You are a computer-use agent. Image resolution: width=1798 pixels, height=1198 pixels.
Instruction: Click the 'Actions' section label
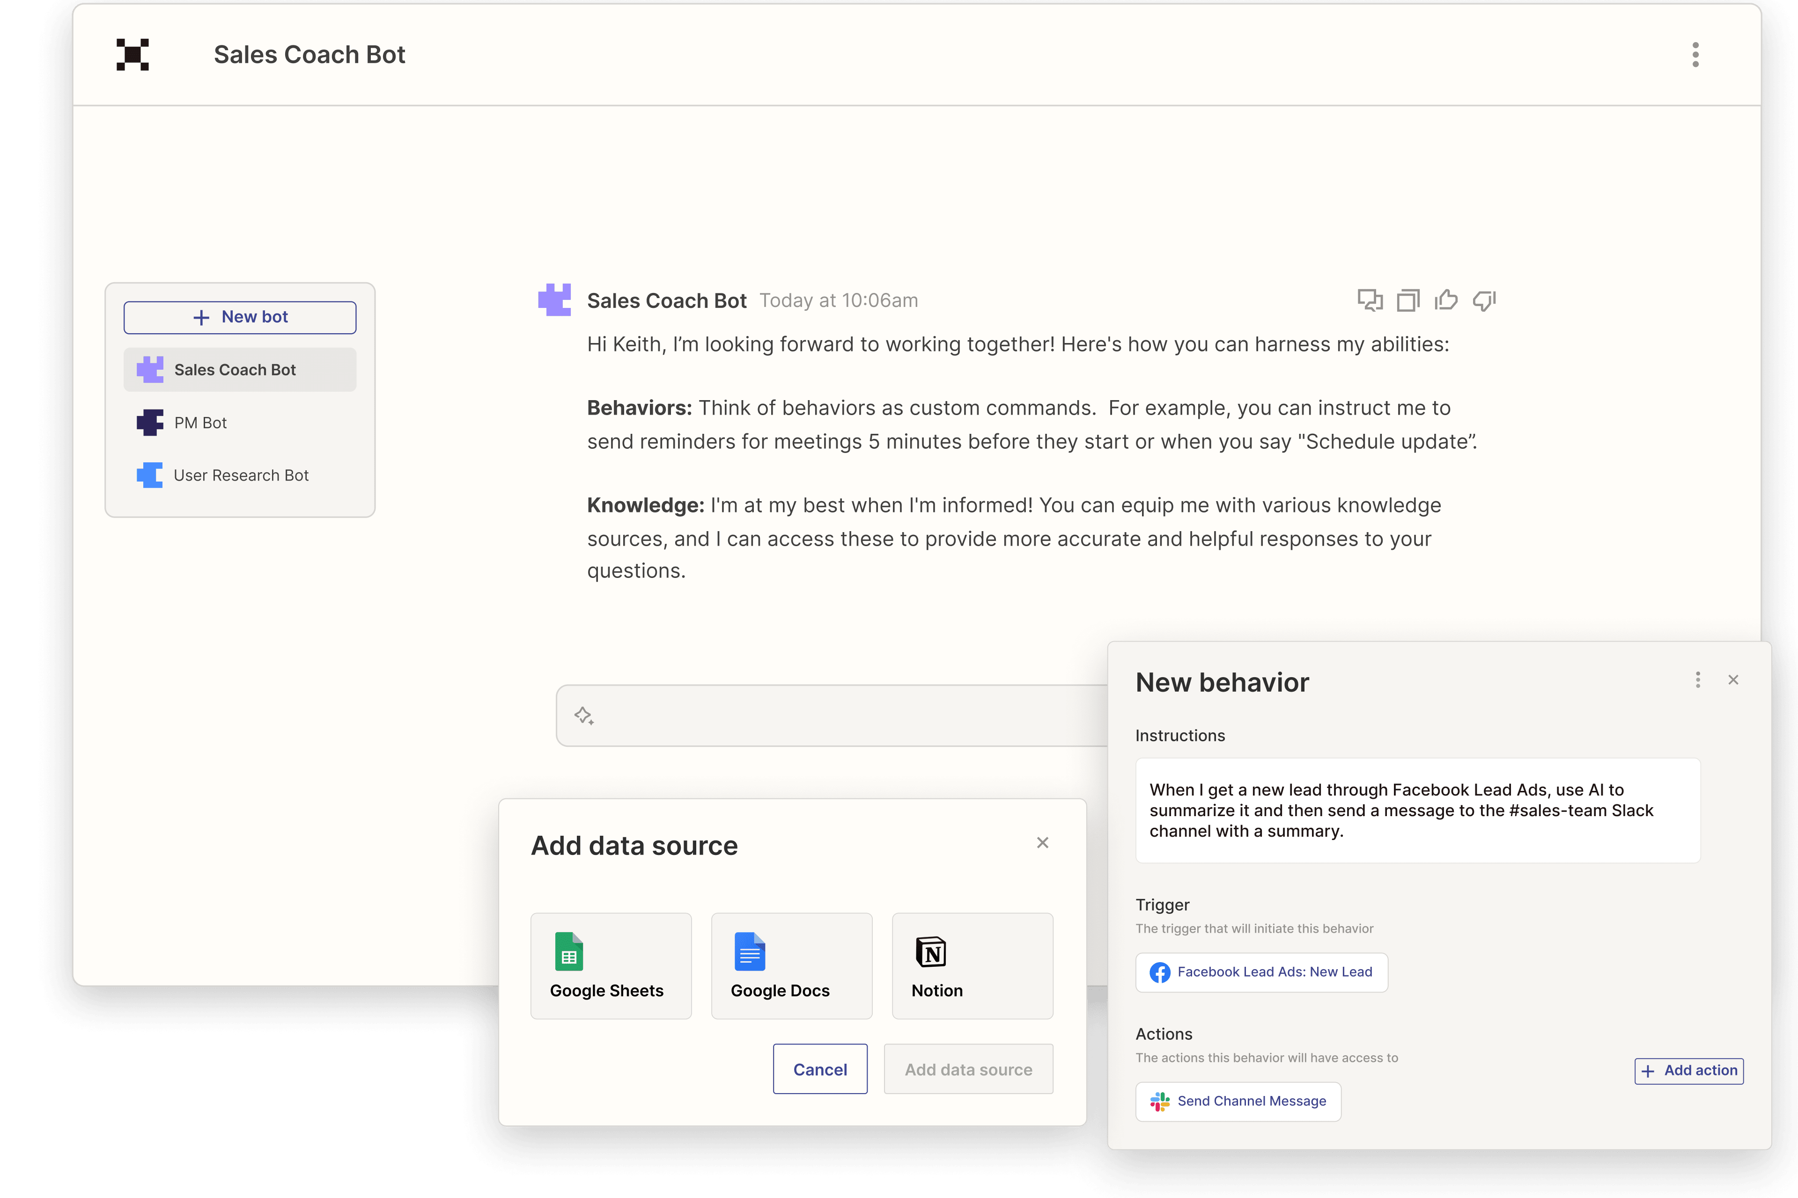point(1164,1035)
